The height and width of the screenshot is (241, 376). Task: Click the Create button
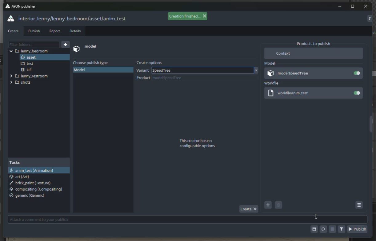coord(249,209)
